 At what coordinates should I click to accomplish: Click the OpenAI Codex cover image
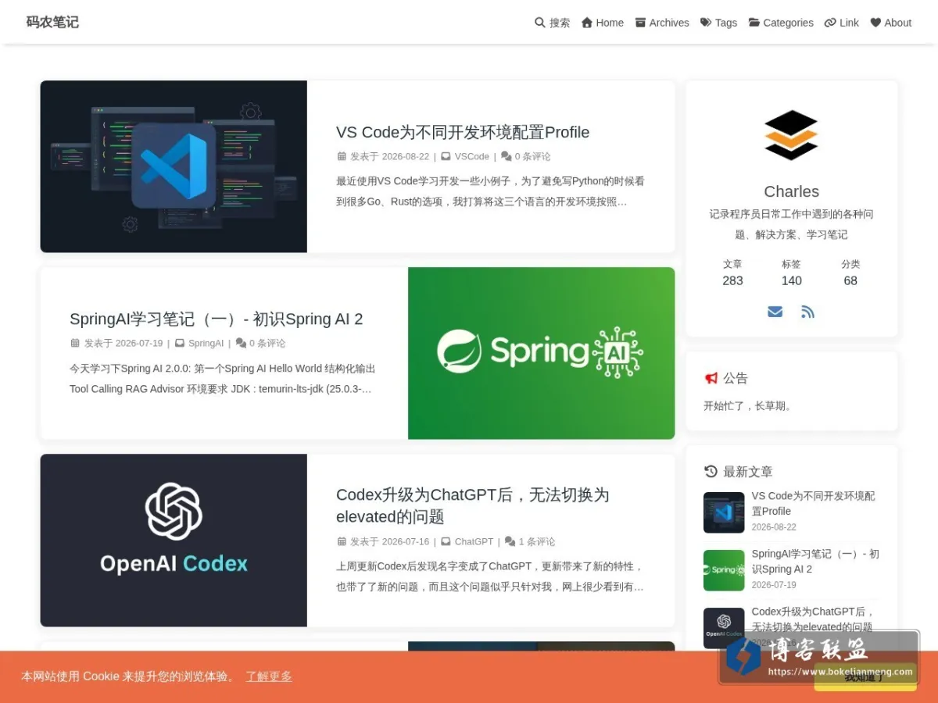click(174, 541)
